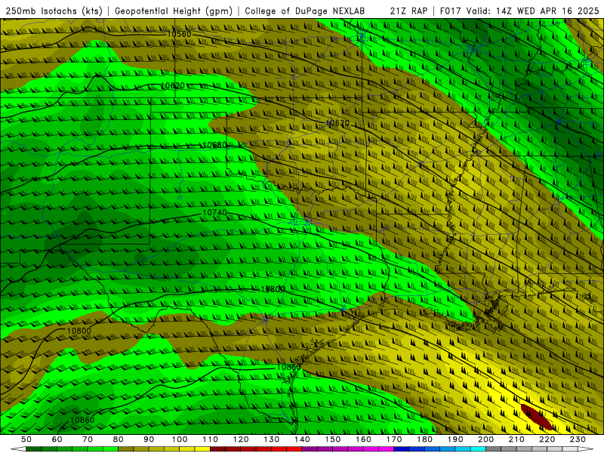The height and width of the screenshot is (453, 604).
Task: Click the dark maroon swatch just after 110
Action: 217,449
